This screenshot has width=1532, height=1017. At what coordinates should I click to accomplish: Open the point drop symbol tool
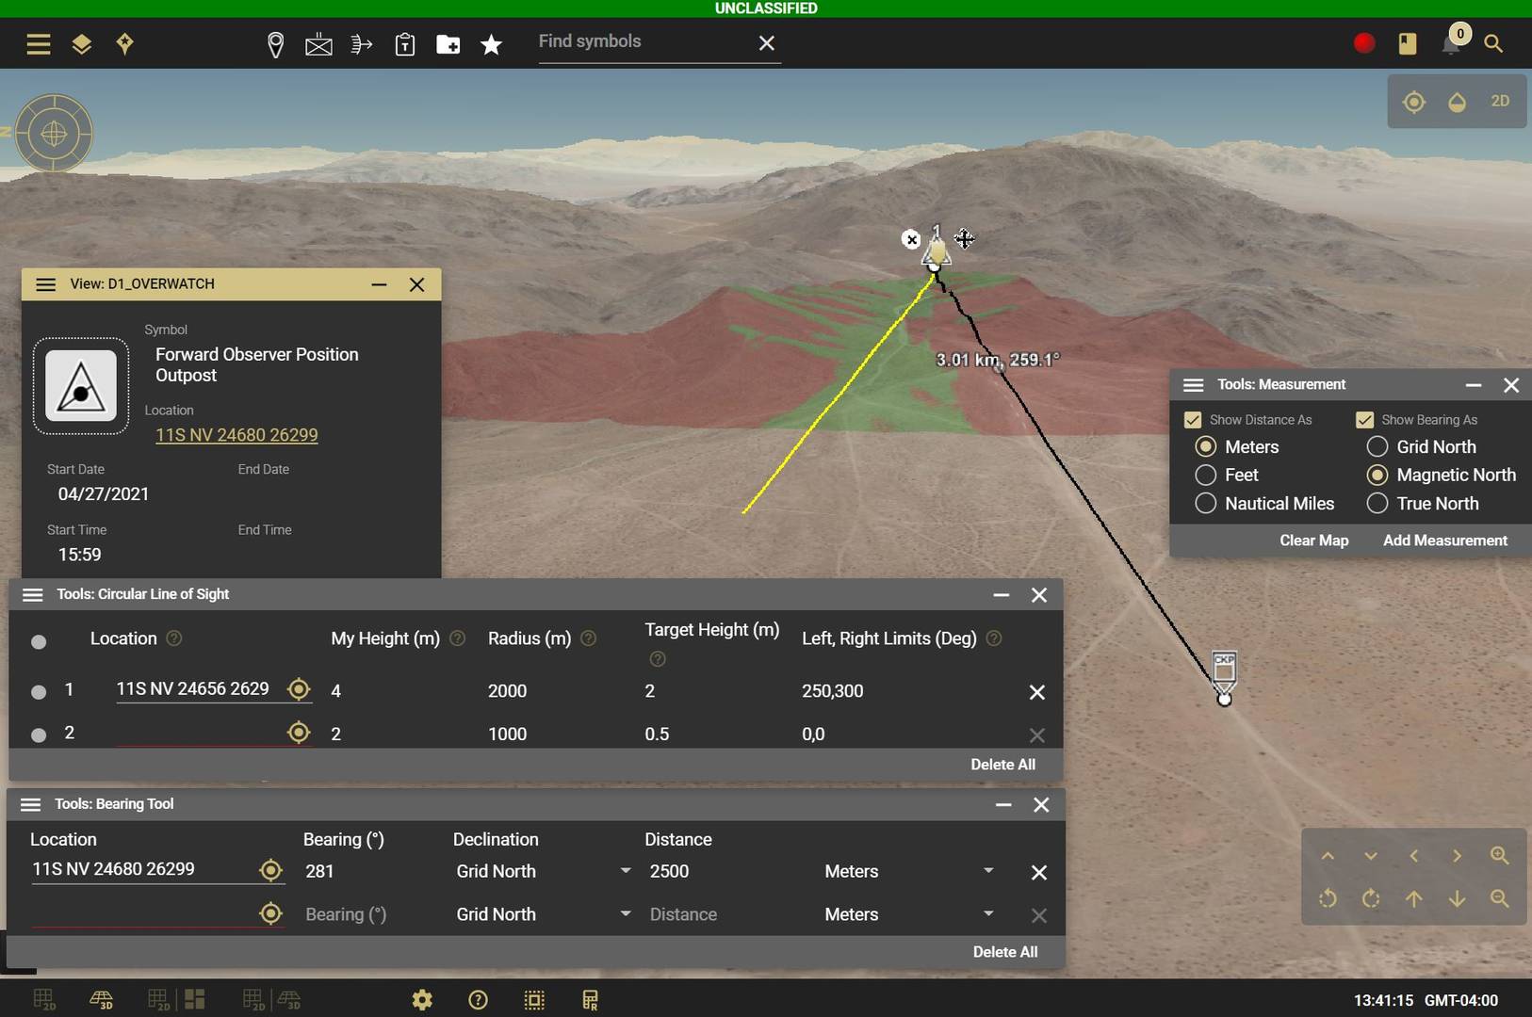pos(274,43)
